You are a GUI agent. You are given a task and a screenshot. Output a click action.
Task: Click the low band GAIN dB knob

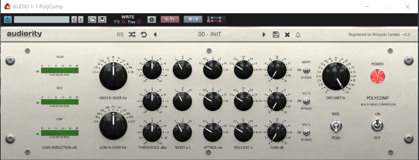[277, 132]
